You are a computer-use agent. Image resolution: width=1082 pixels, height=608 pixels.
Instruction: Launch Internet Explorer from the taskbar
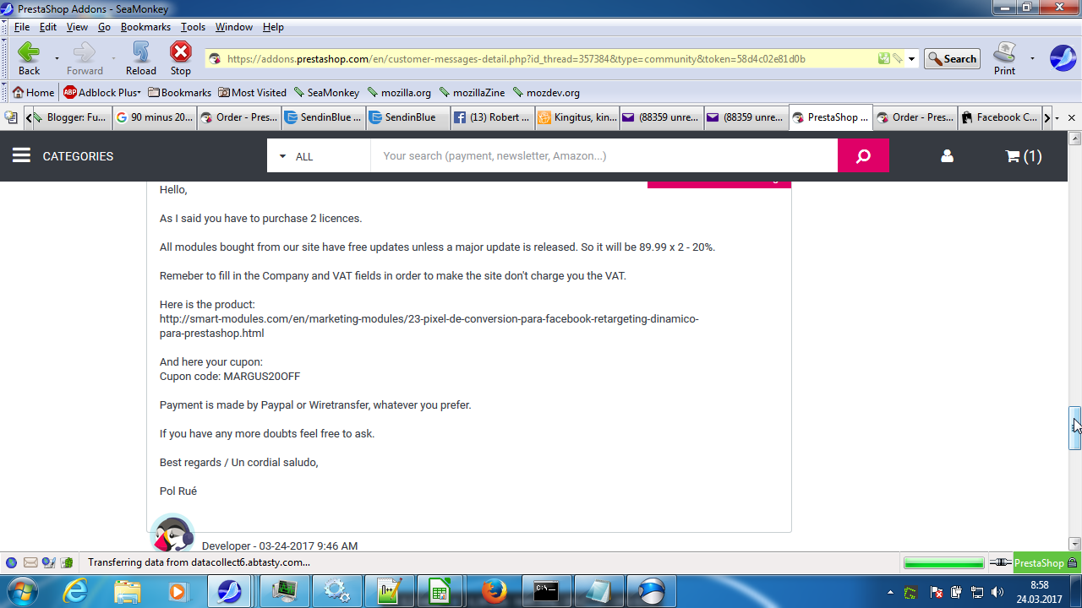pyautogui.click(x=76, y=591)
